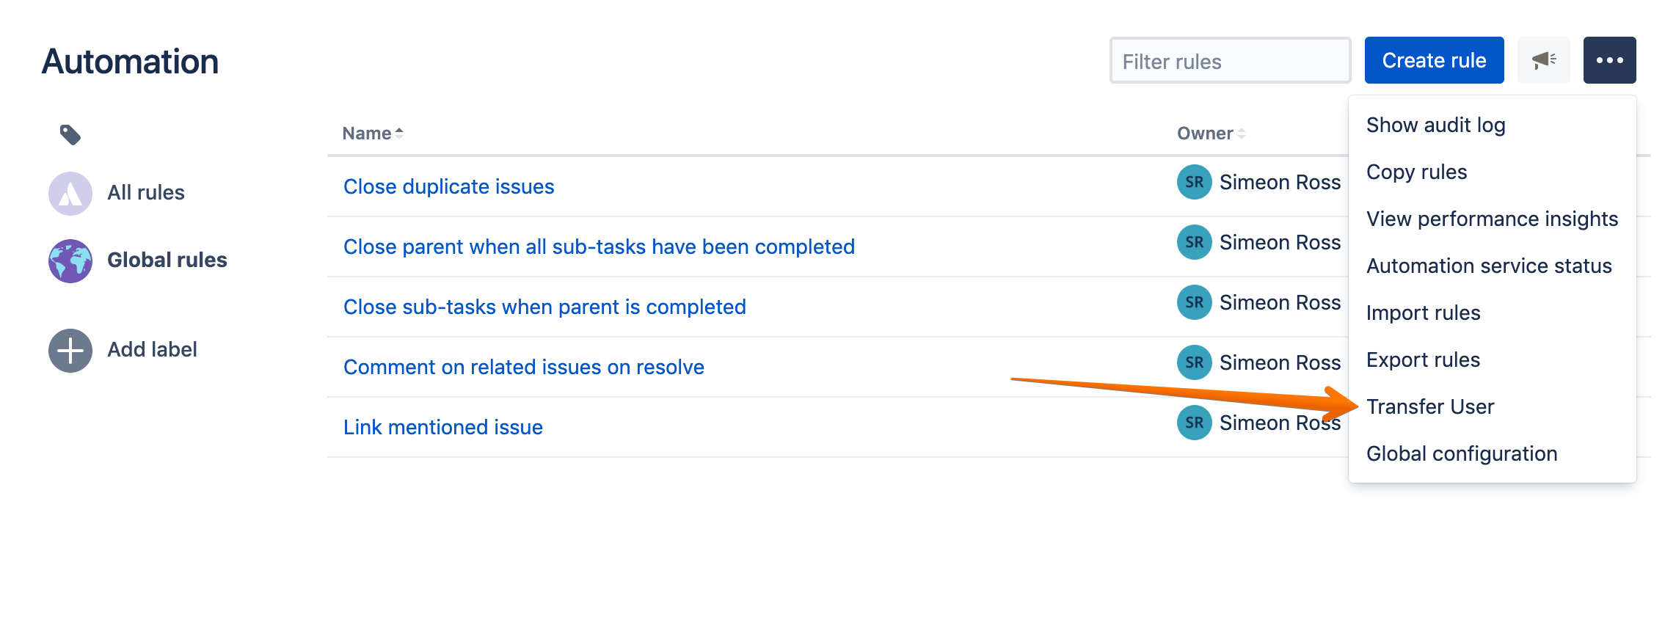Select Show audit log menu item
The image size is (1676, 628).
click(x=1435, y=125)
